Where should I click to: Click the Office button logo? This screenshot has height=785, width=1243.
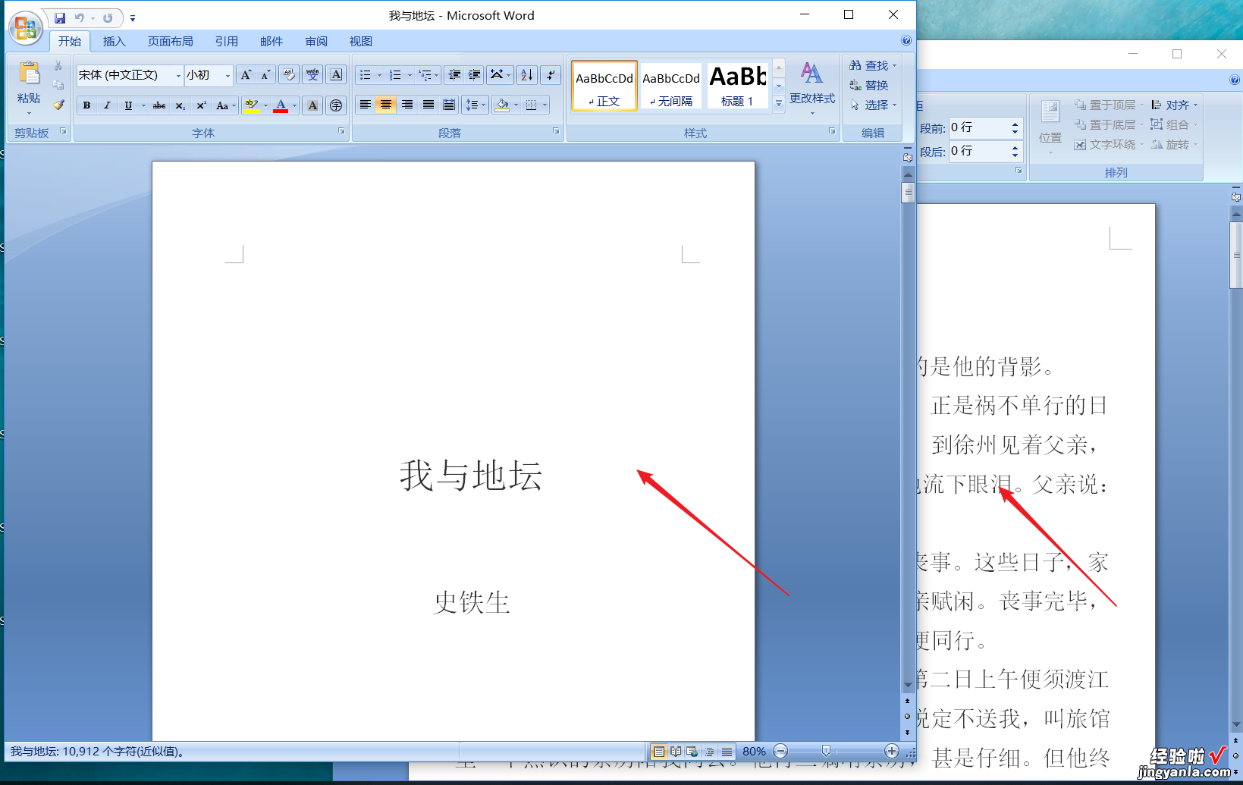[26, 28]
